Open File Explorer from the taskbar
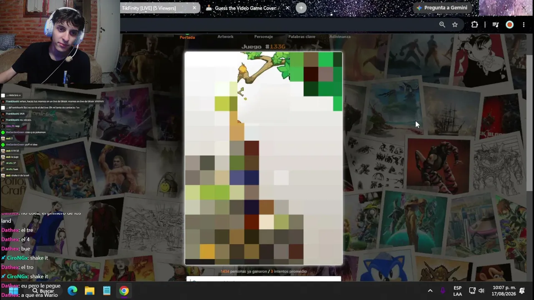Image resolution: width=534 pixels, height=300 pixels. pos(90,291)
